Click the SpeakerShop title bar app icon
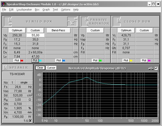 3,4
